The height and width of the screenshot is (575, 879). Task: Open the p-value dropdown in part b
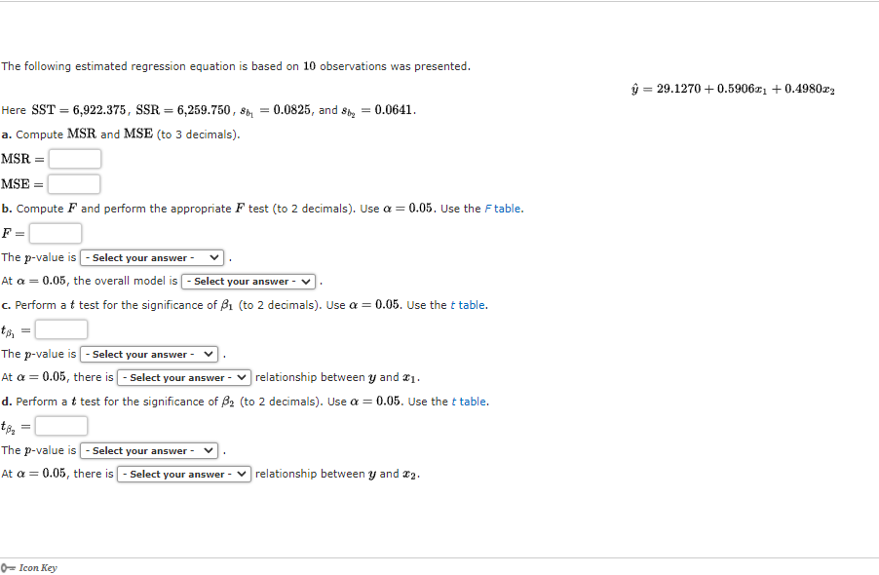(151, 257)
